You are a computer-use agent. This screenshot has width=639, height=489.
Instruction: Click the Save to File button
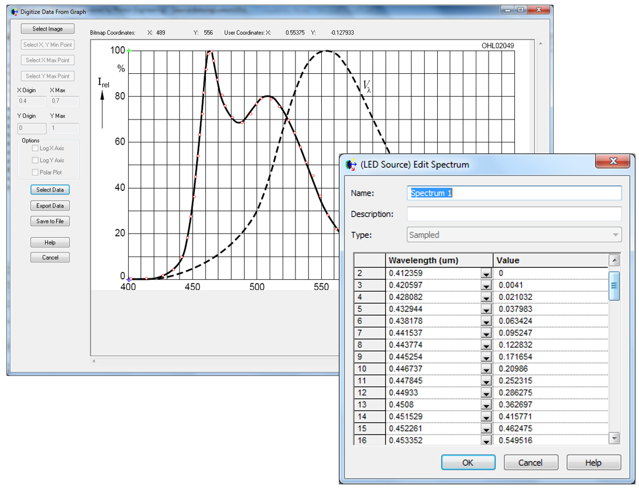pyautogui.click(x=50, y=221)
